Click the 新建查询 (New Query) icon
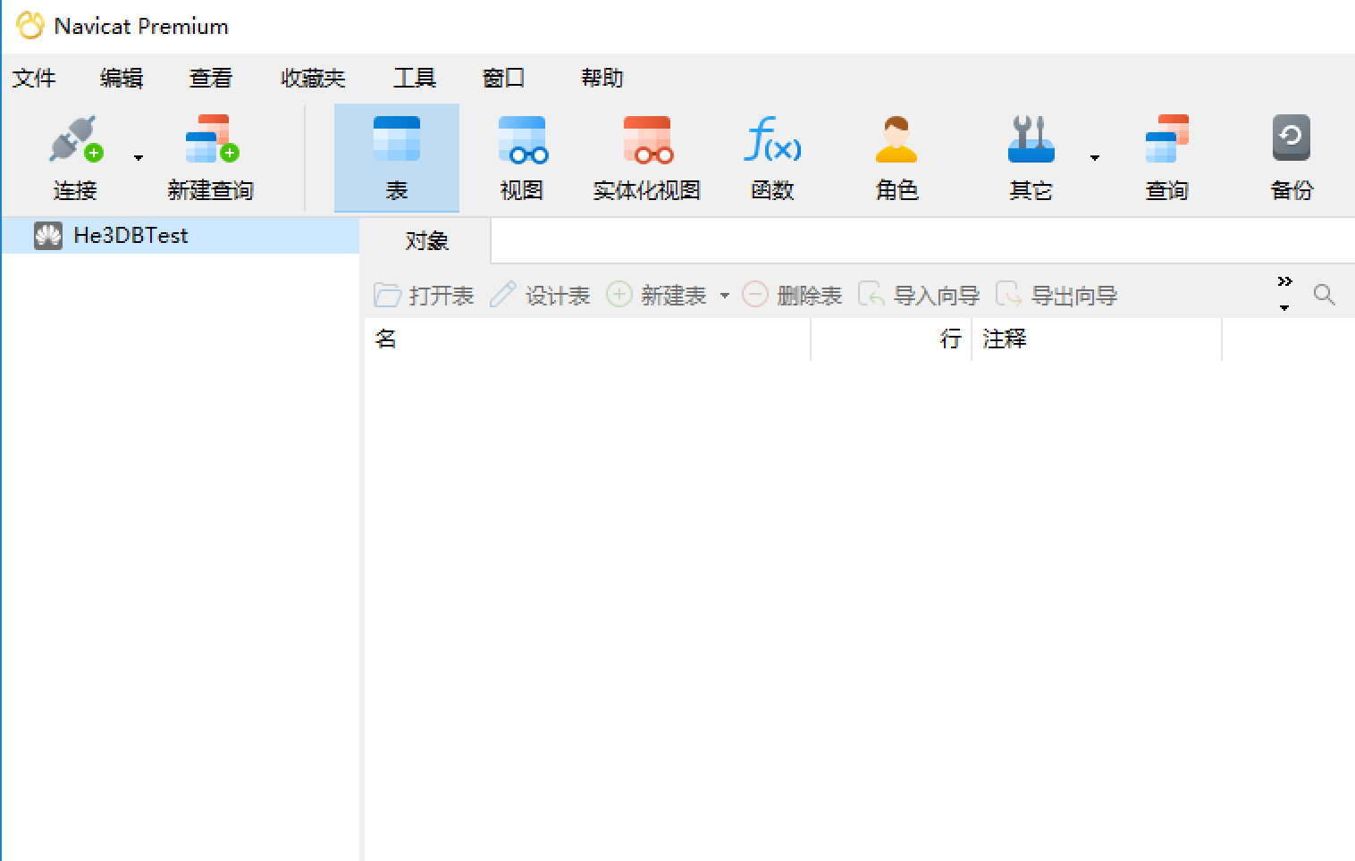The image size is (1355, 861). coord(212,139)
